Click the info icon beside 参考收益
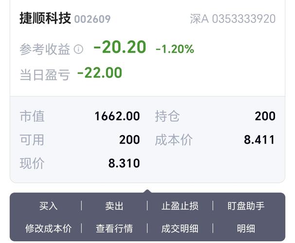Screen dimensions: 295x243 point(79,49)
